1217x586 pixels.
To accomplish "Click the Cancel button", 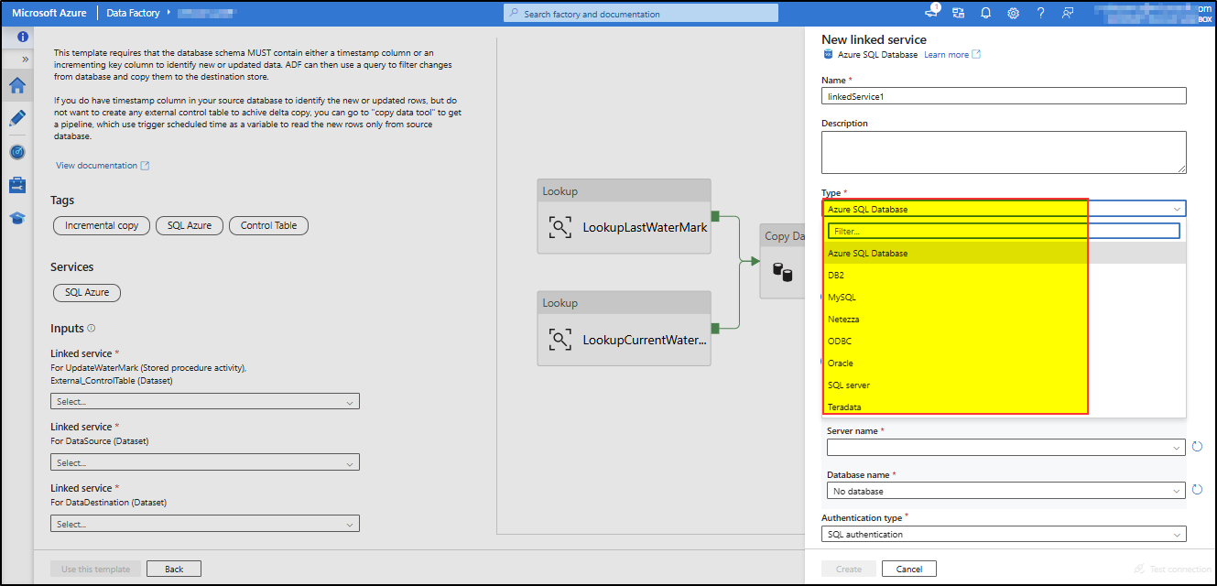I will [x=909, y=569].
